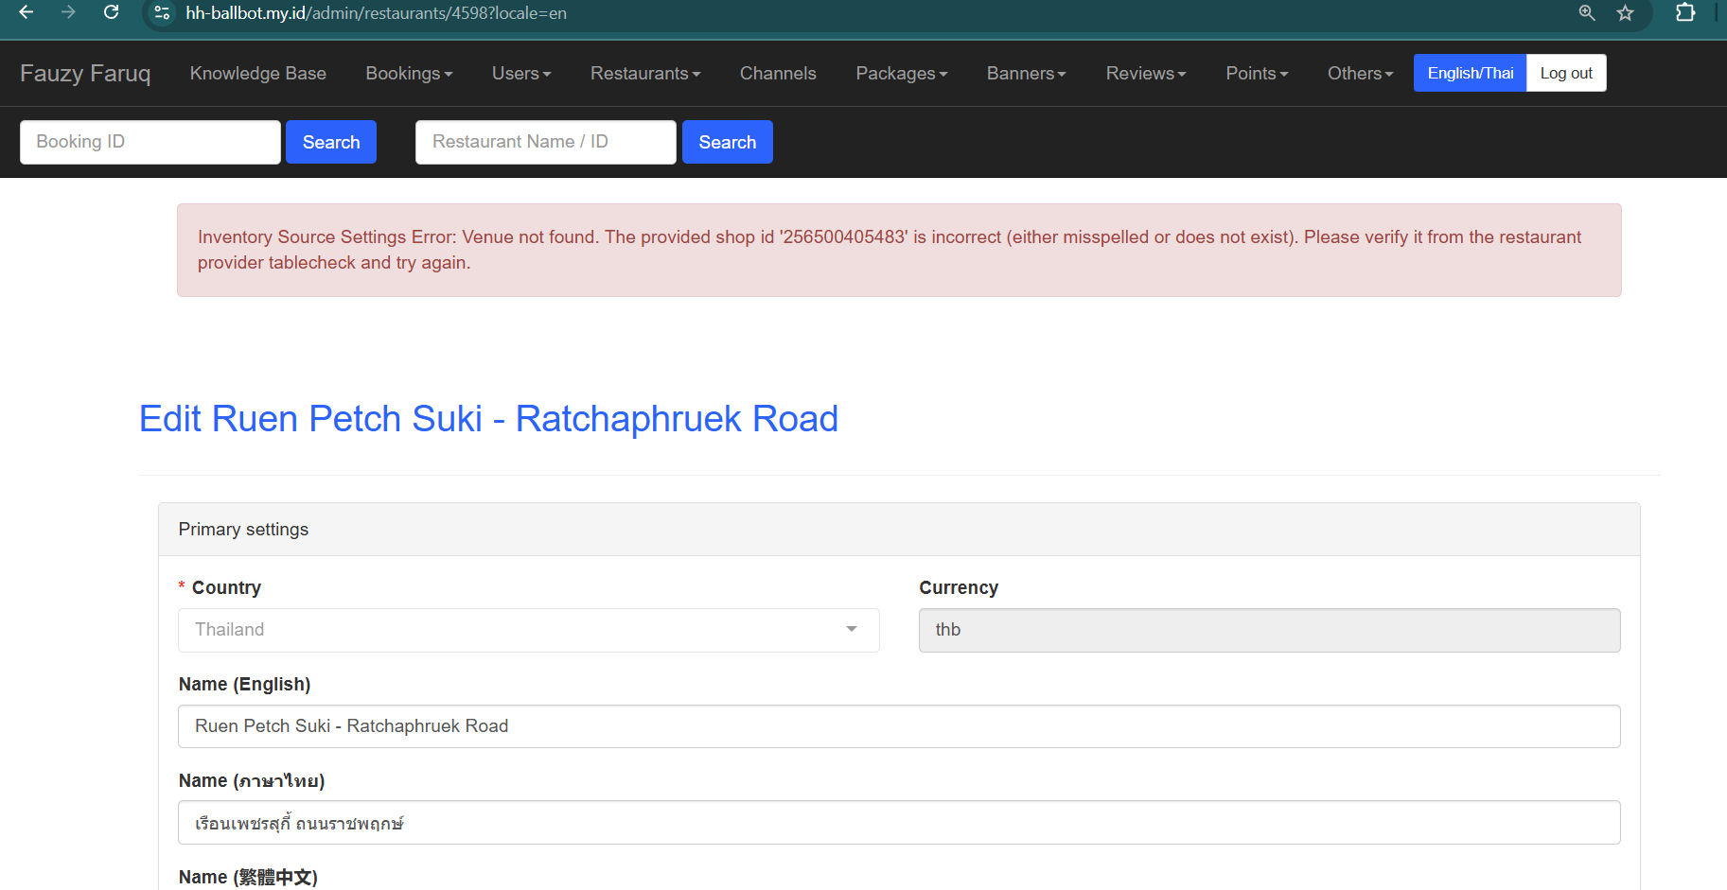Click the Log out button
Viewport: 1727px width, 890px height.
click(x=1566, y=74)
